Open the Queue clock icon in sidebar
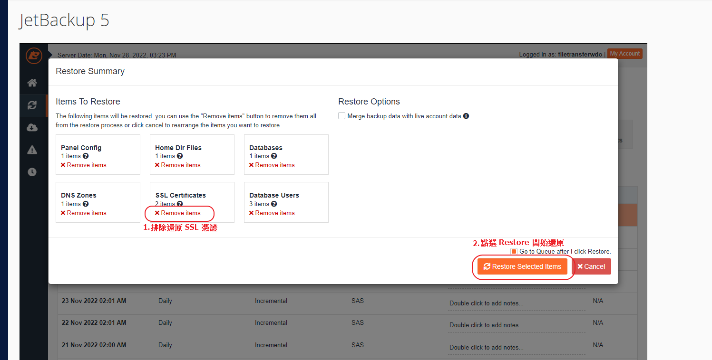 click(32, 172)
